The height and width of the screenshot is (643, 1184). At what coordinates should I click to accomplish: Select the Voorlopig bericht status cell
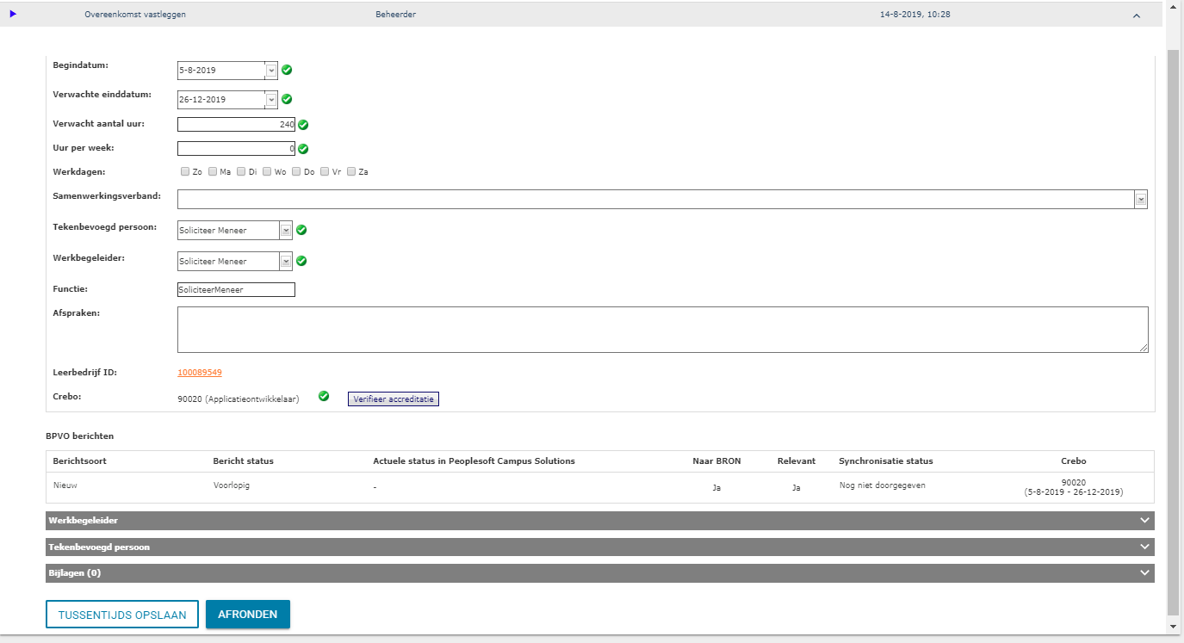(232, 485)
